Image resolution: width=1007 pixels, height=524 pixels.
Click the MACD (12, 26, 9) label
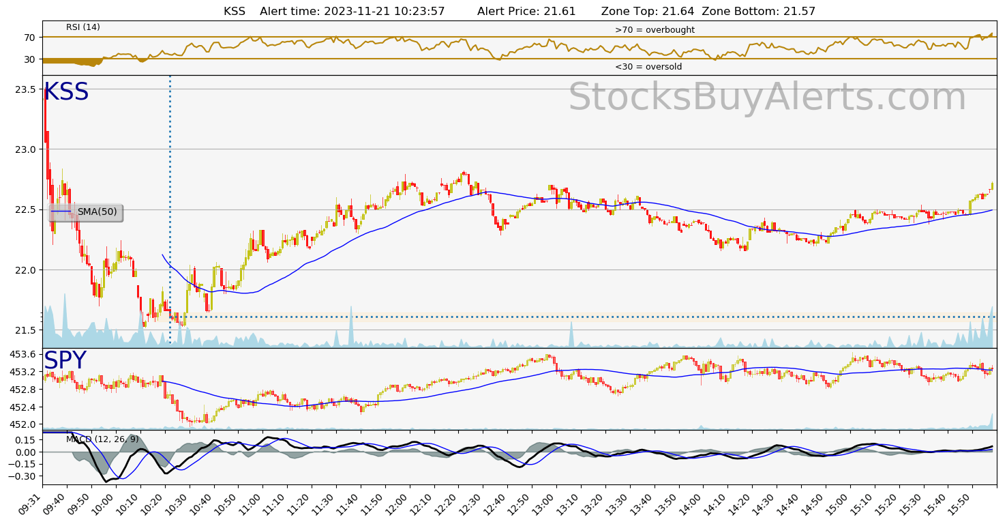(x=102, y=439)
